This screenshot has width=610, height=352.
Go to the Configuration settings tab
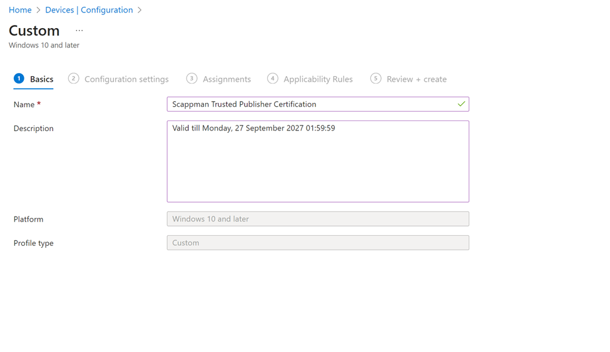click(126, 79)
